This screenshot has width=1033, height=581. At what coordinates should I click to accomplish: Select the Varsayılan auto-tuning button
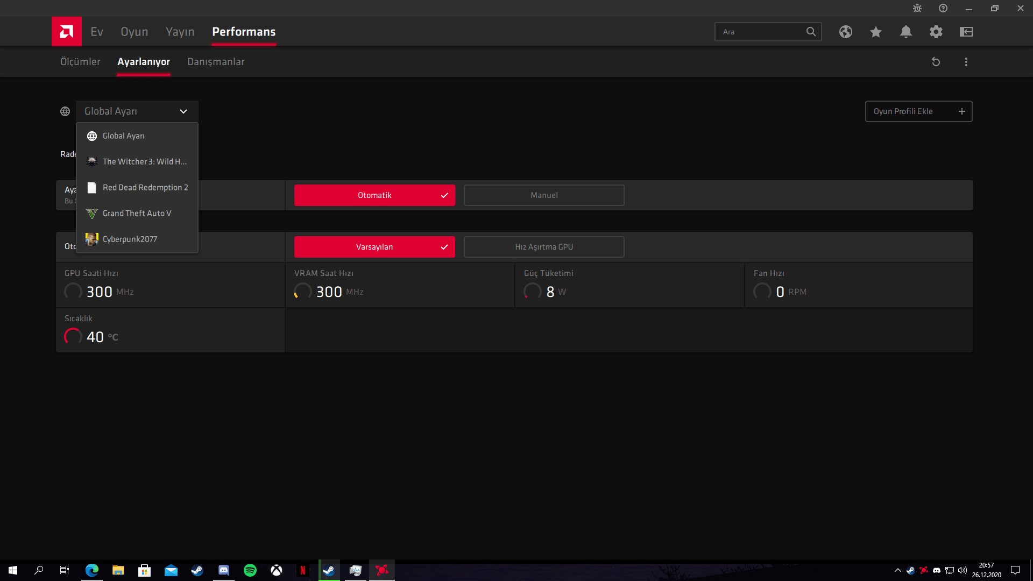pyautogui.click(x=374, y=247)
